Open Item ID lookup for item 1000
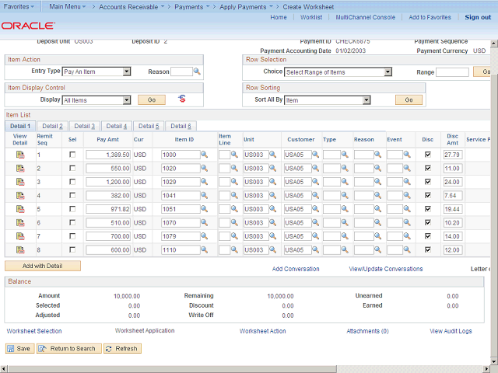The image size is (498, 373). 205,155
